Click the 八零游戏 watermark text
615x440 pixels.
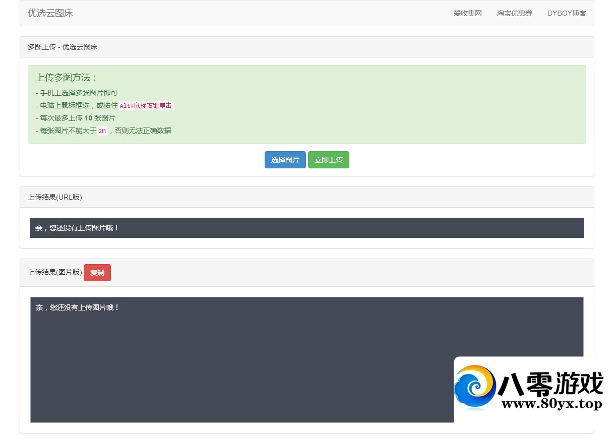coord(550,384)
